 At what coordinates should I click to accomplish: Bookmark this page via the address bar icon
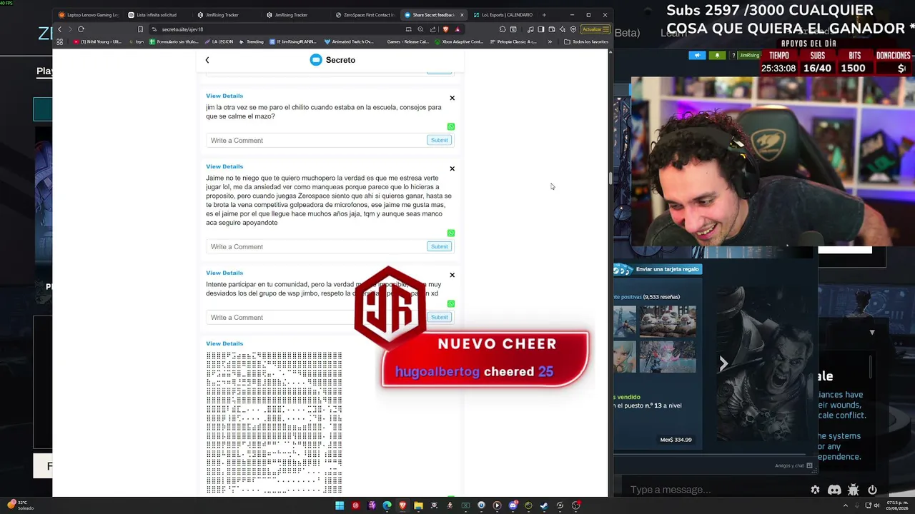click(x=140, y=29)
